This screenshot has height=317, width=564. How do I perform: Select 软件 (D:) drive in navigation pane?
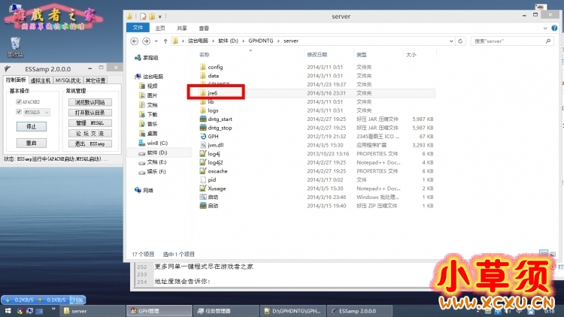[x=156, y=152]
